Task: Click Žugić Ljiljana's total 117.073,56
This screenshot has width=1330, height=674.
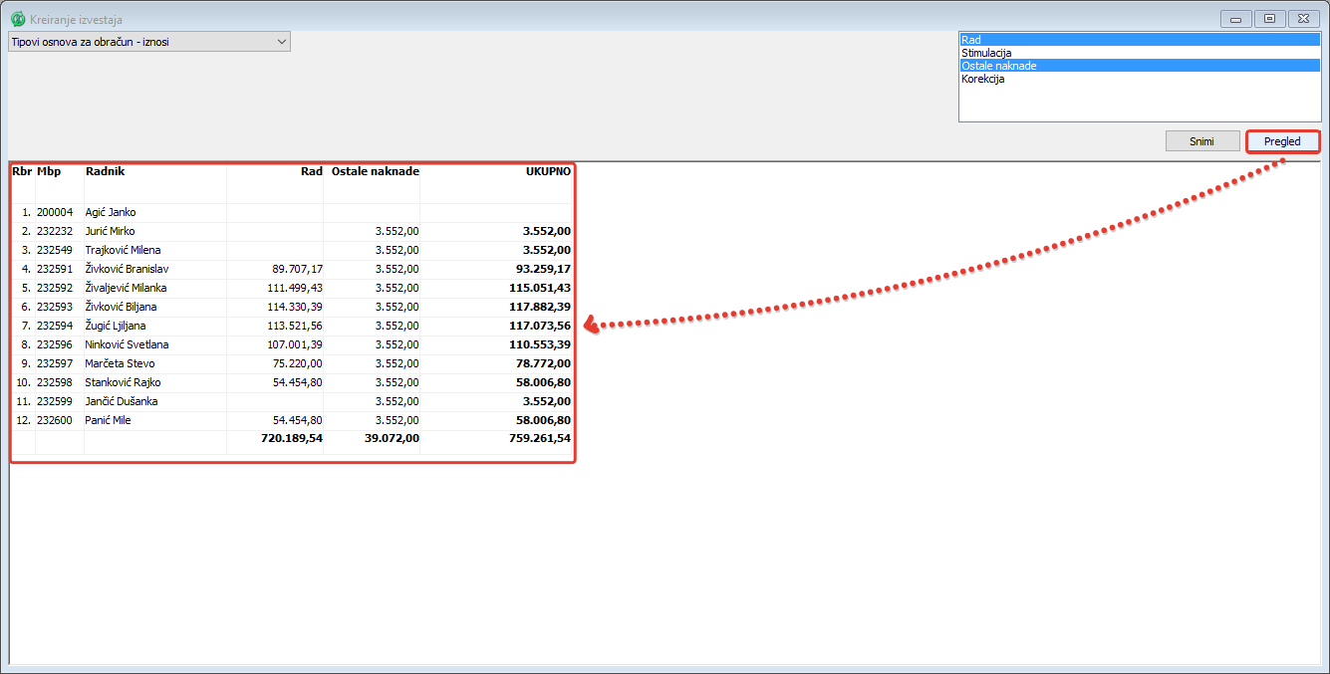Action: tap(537, 326)
